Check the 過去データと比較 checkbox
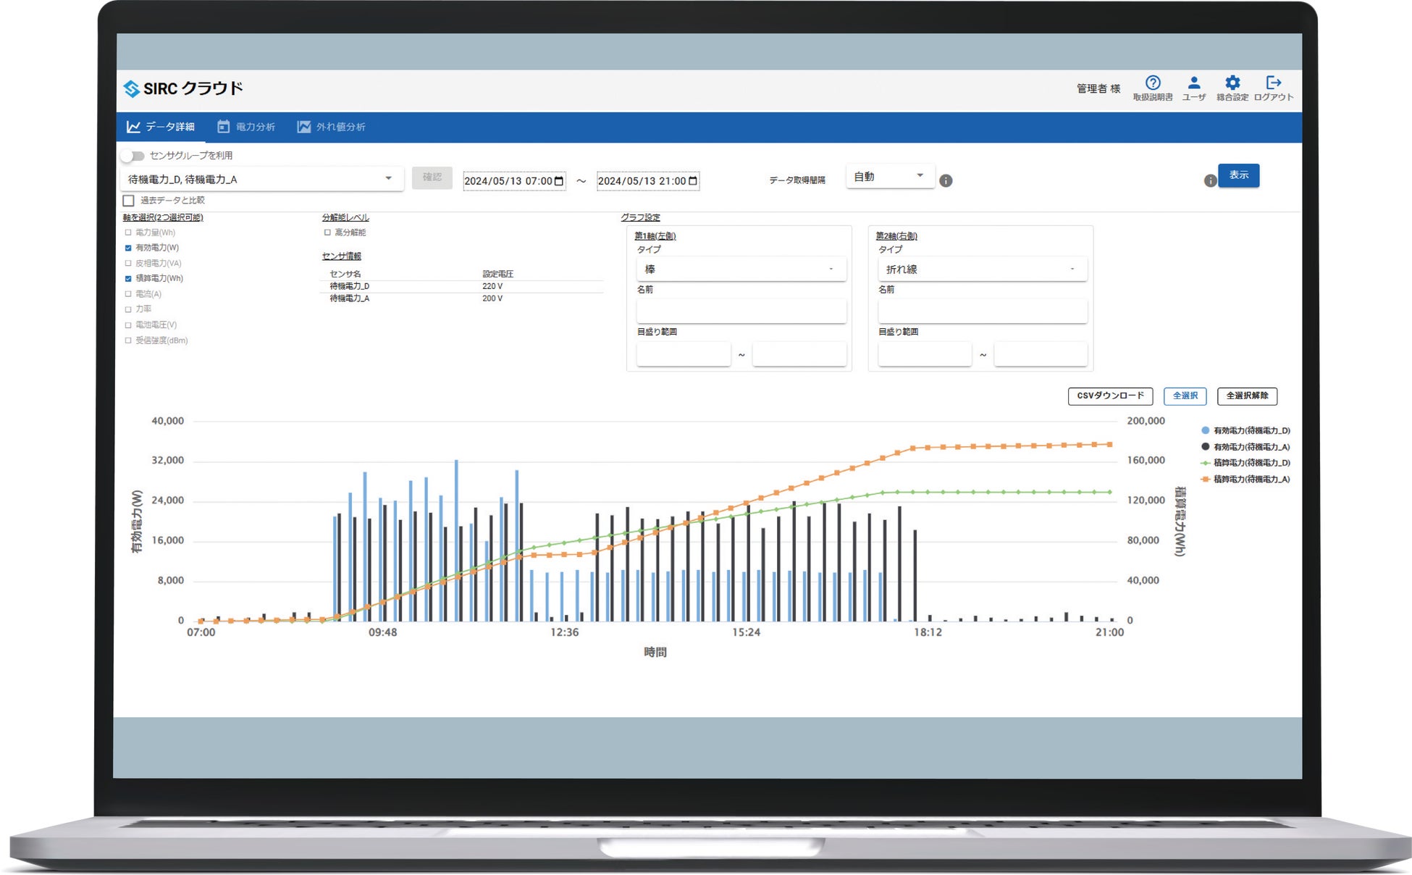1412x875 pixels. 129,201
